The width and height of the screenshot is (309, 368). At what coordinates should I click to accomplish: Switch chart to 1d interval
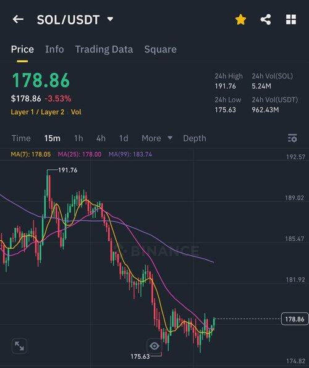click(x=124, y=138)
